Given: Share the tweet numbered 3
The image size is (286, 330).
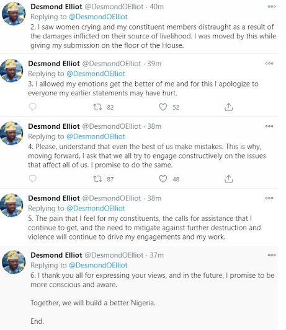Looking at the screenshot, I should click(229, 107).
